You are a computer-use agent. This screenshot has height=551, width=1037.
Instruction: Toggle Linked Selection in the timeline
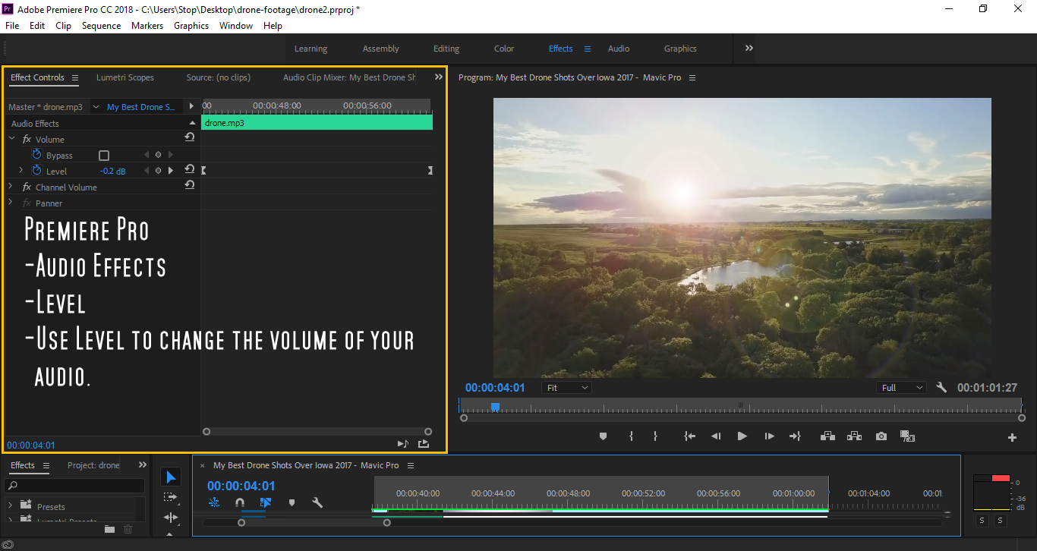[x=265, y=502]
